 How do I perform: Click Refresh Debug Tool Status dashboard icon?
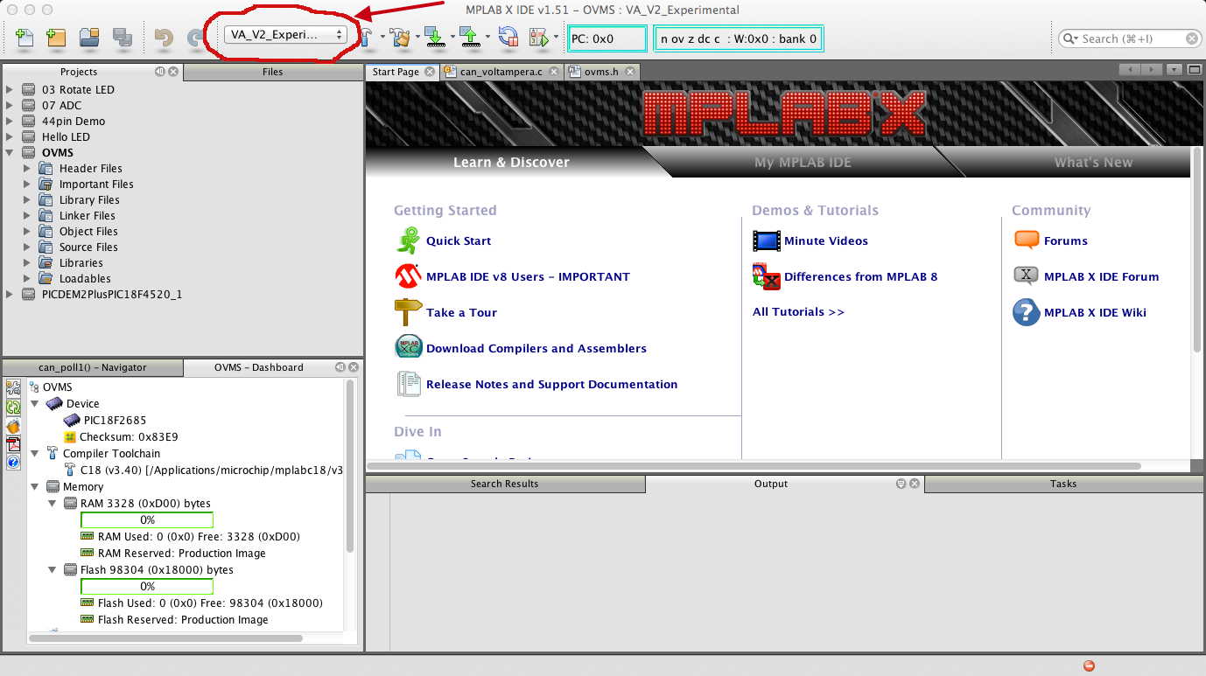(13, 407)
